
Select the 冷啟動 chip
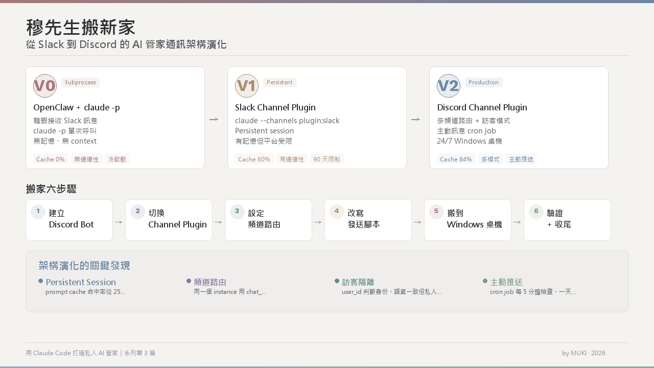click(x=117, y=159)
